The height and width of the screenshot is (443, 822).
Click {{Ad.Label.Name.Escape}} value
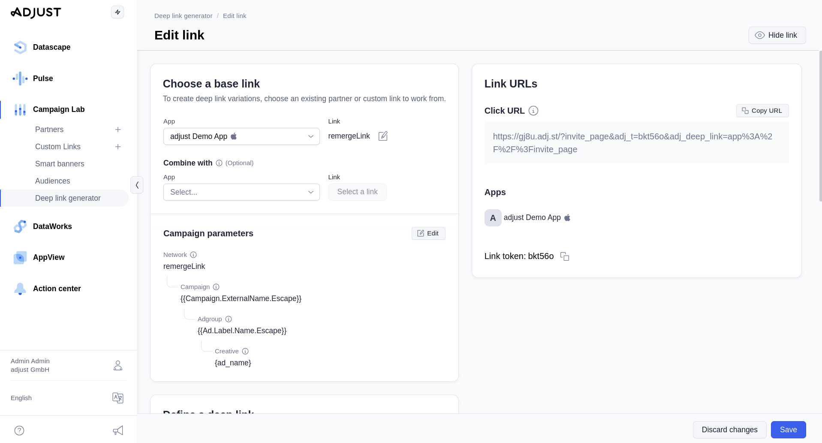tap(242, 331)
